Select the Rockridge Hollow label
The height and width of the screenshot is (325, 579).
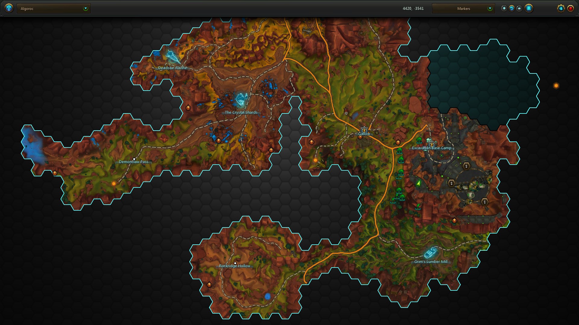(x=235, y=266)
